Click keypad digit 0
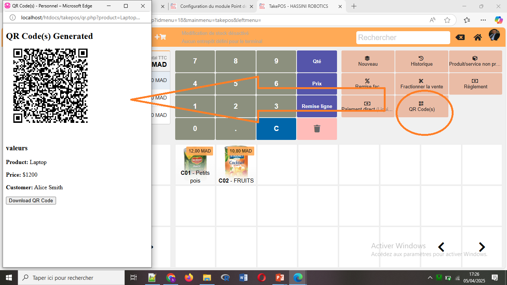The height and width of the screenshot is (285, 507). (195, 129)
